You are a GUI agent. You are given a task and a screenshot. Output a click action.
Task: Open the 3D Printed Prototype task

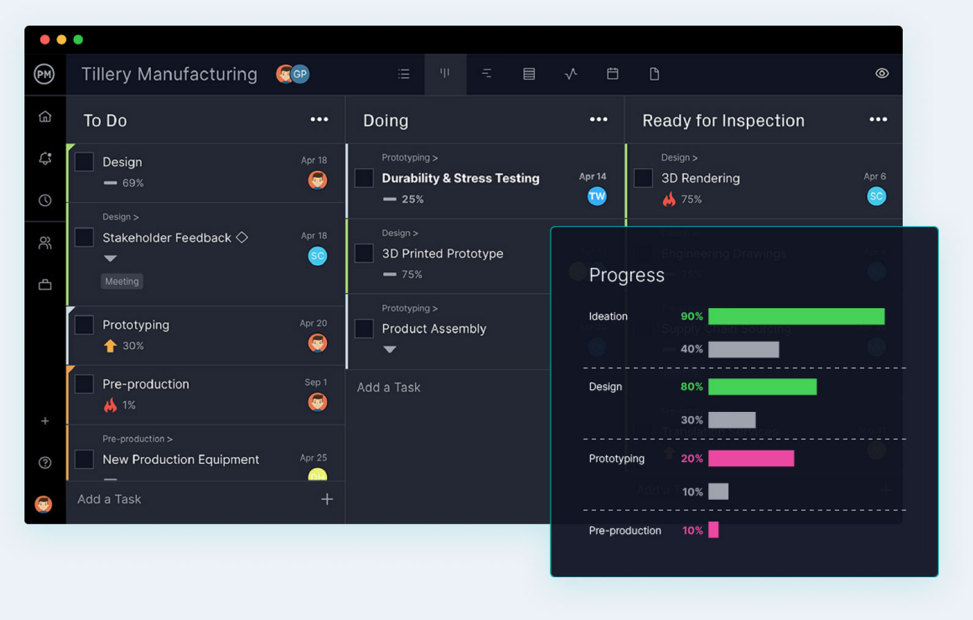(442, 253)
